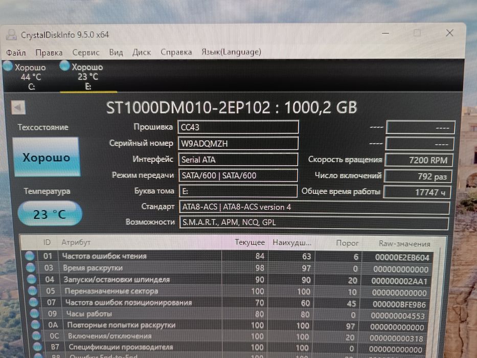Image resolution: width=477 pixels, height=358 pixels.
Task: Select the Спецификации производителя attribute
Action: point(121,347)
